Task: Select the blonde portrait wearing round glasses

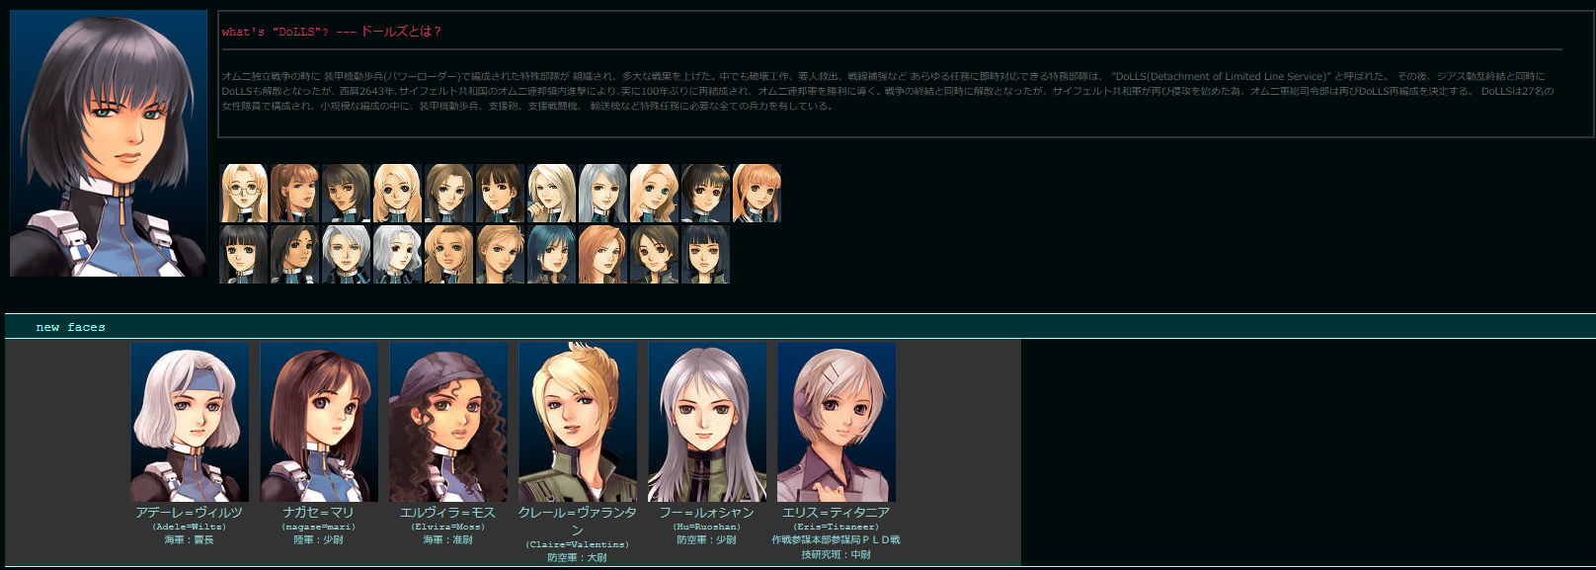Action: [244, 193]
